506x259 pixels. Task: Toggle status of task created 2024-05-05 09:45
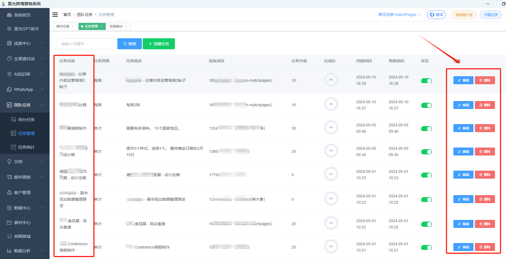pos(426,152)
